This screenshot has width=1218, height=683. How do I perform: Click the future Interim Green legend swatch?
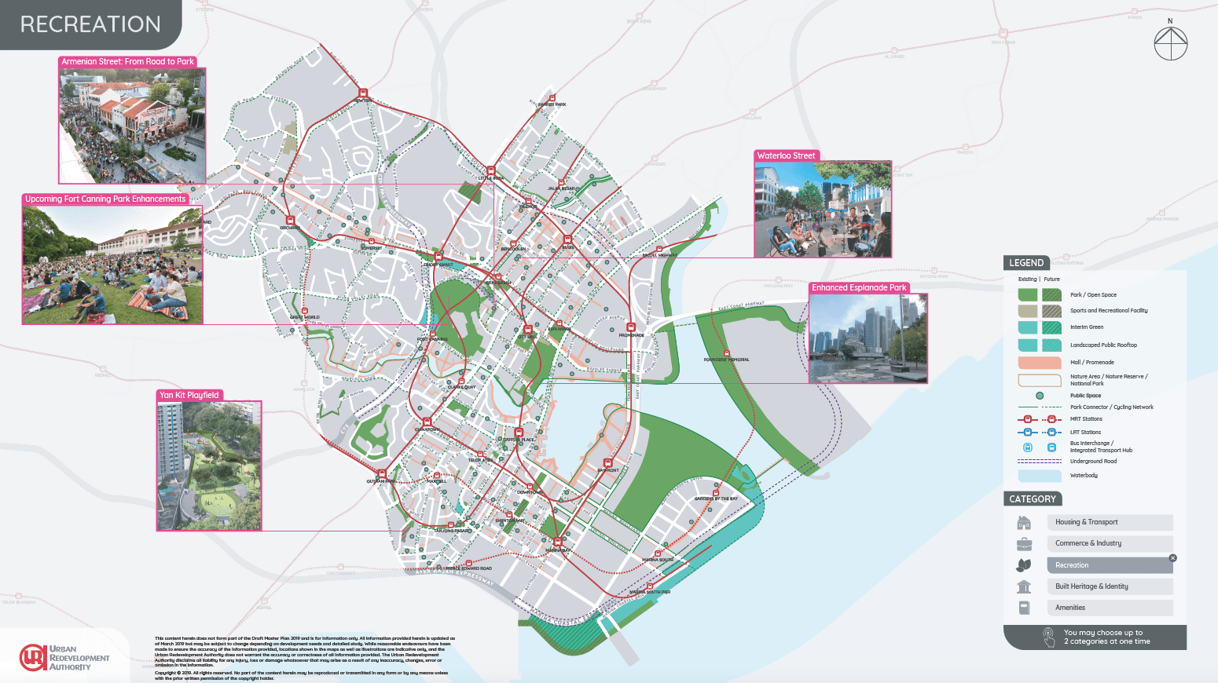pos(1051,327)
